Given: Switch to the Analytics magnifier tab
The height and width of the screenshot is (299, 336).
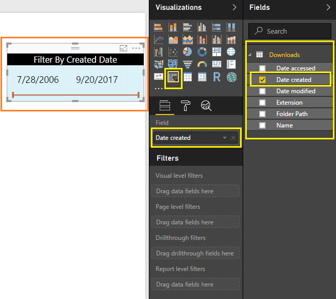Looking at the screenshot, I should pos(206,105).
